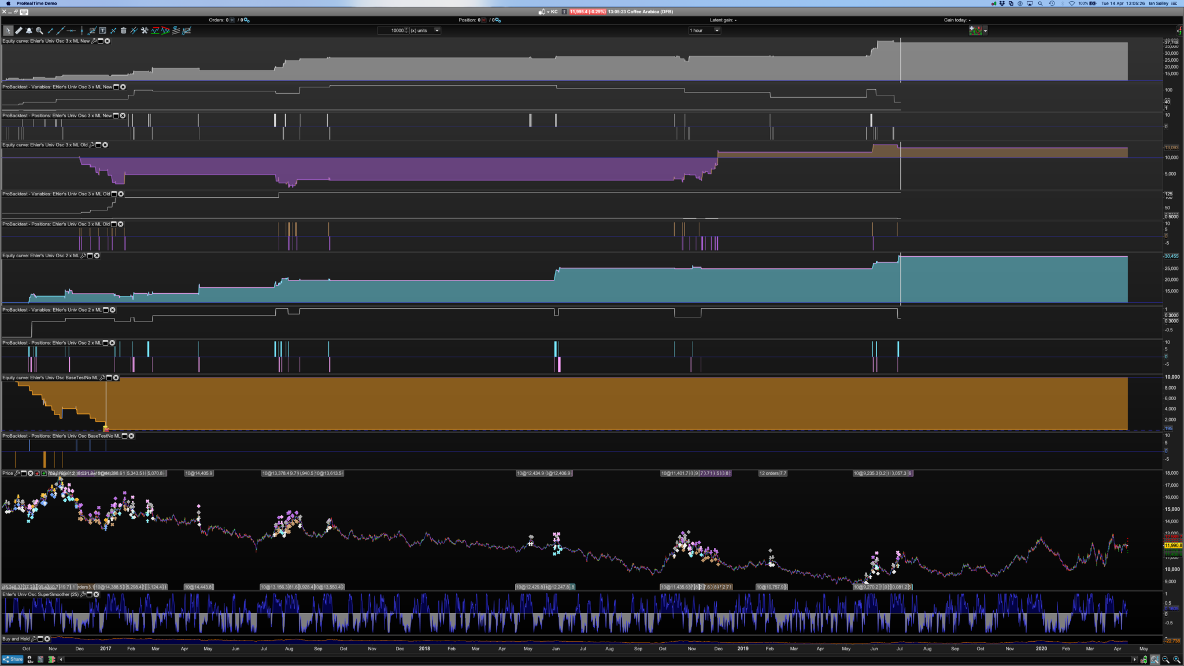Viewport: 1184px width, 666px height.
Task: Select the ruler measurement tool
Action: pos(18,31)
